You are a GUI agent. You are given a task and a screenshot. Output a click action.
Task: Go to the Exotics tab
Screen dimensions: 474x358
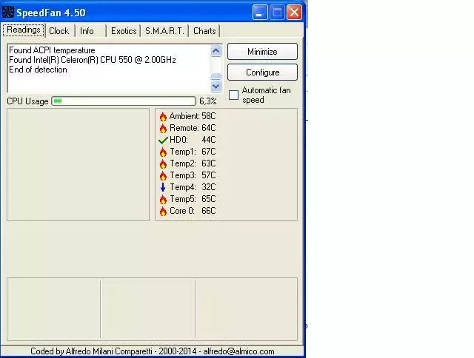coord(124,31)
